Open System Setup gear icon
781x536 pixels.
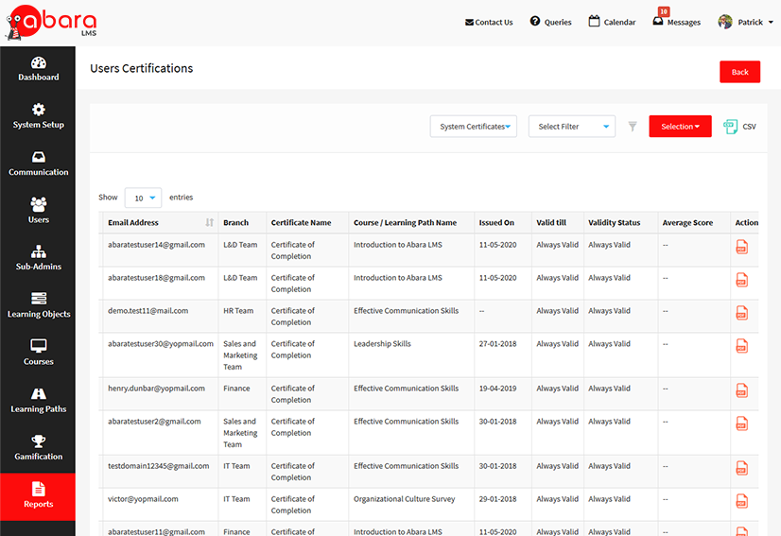pyautogui.click(x=39, y=110)
